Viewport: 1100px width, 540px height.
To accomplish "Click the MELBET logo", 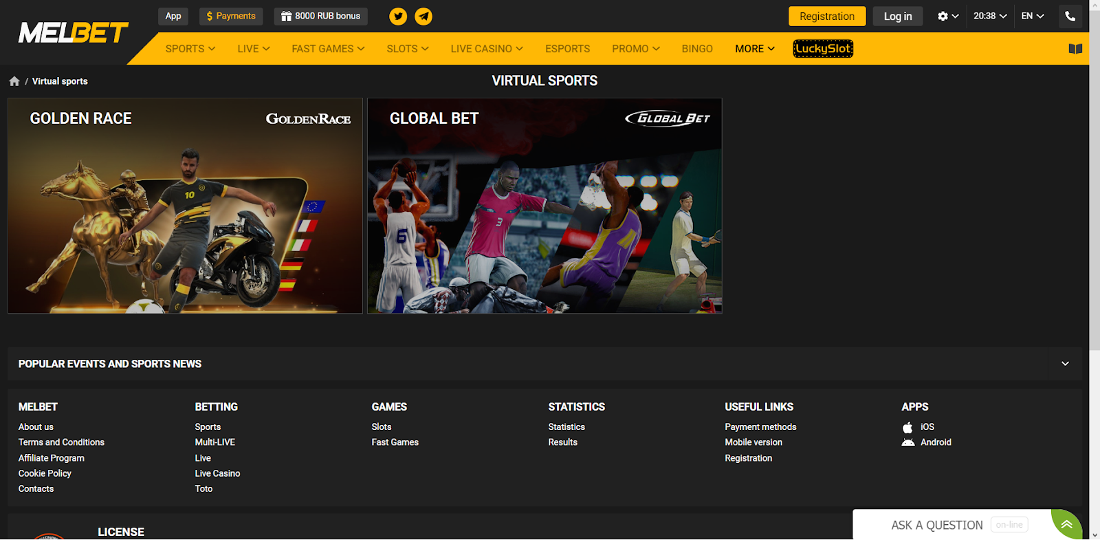I will pos(73,32).
